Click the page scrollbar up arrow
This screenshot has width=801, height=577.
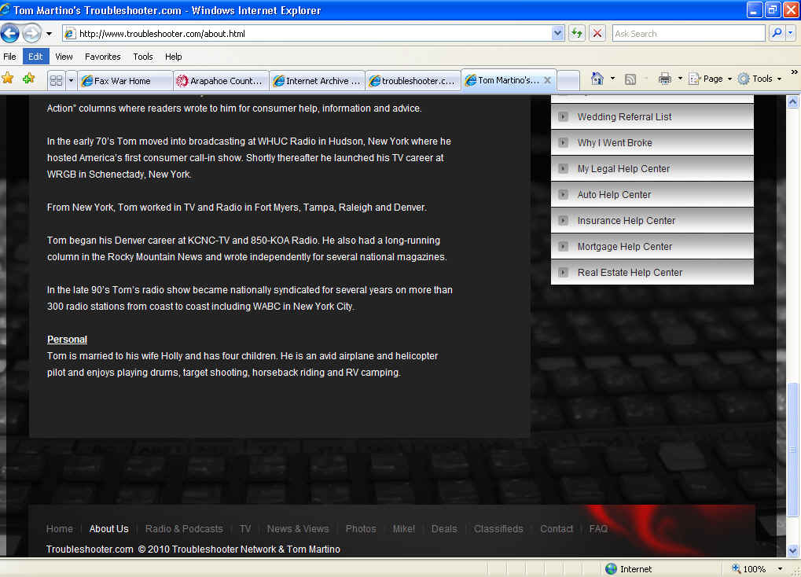click(793, 101)
